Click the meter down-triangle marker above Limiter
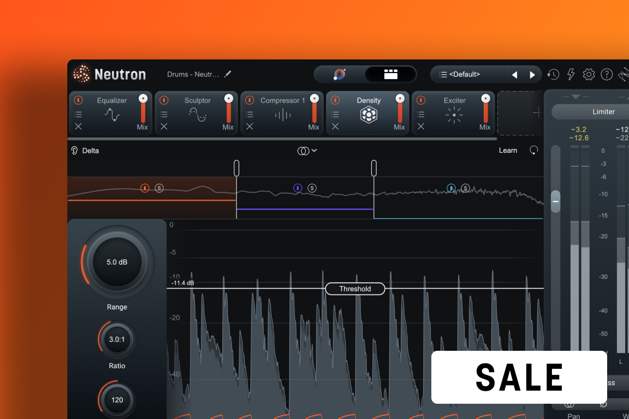The width and height of the screenshot is (629, 419). click(575, 97)
